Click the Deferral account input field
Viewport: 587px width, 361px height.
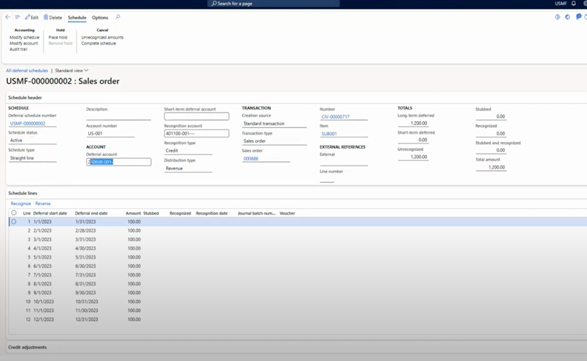point(119,162)
